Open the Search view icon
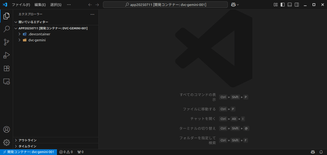Viewport: 327px width, 155px height. tap(7, 29)
